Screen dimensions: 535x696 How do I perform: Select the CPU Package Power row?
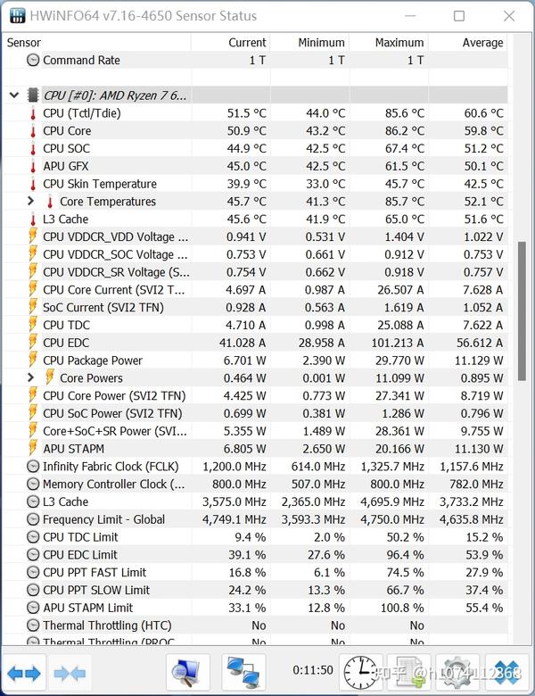(93, 360)
